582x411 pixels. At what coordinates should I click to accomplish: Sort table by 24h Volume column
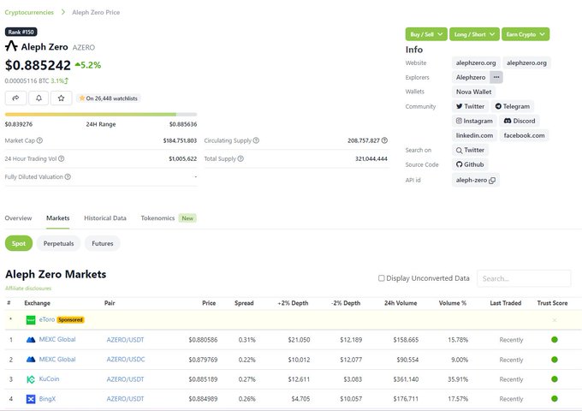[x=401, y=303]
